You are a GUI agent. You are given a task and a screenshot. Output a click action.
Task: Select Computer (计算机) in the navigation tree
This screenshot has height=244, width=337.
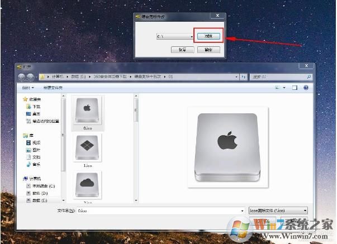[32, 179]
